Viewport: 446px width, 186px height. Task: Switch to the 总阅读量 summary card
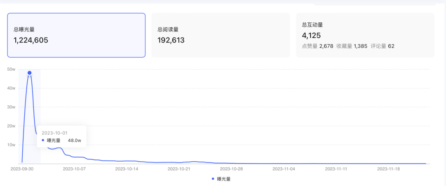tap(221, 35)
